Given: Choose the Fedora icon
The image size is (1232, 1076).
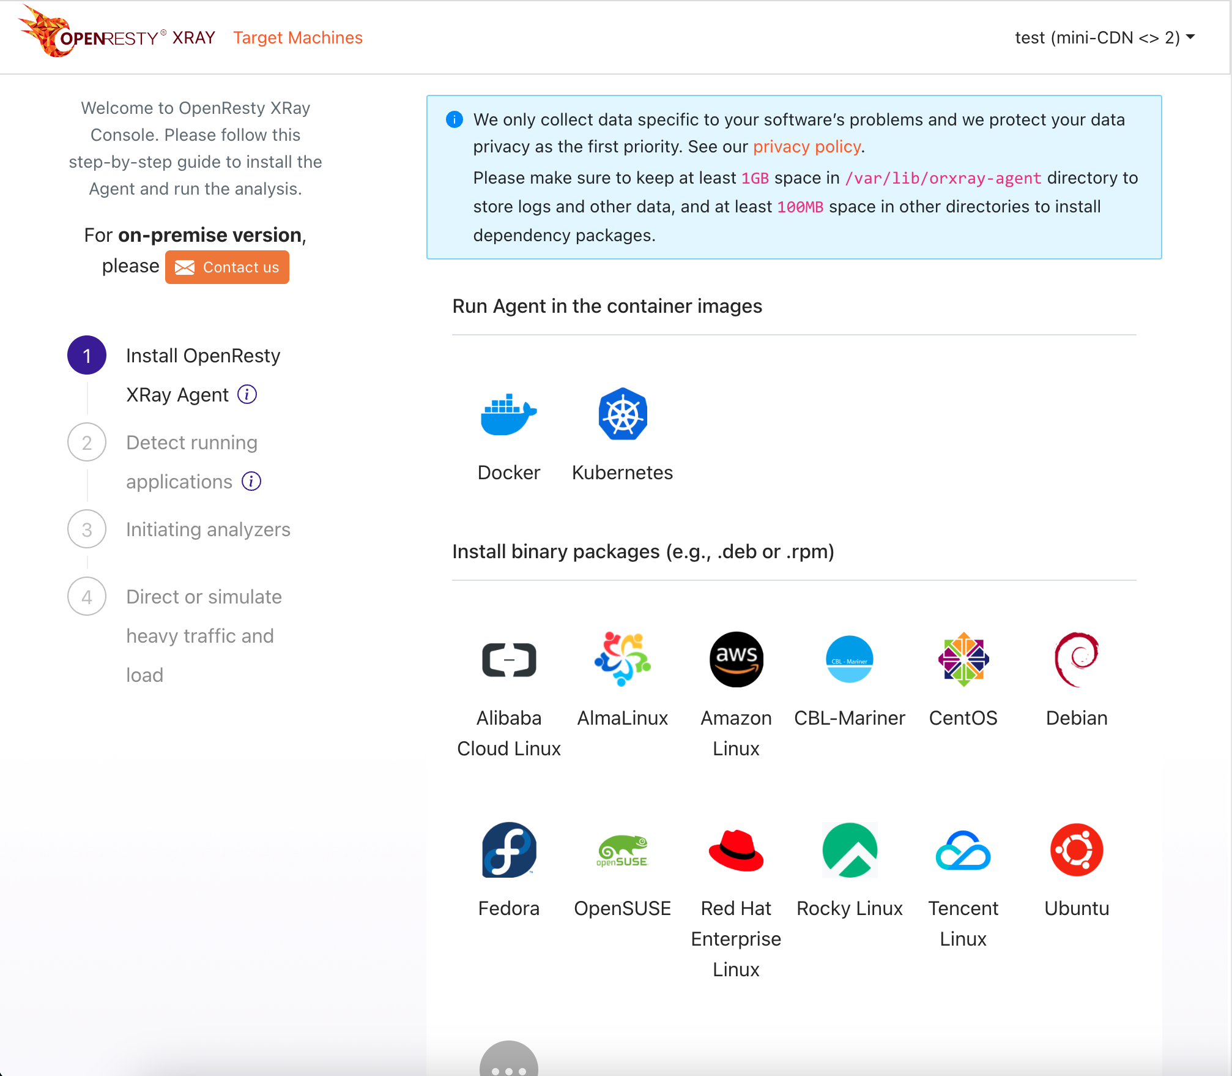Looking at the screenshot, I should tap(509, 850).
